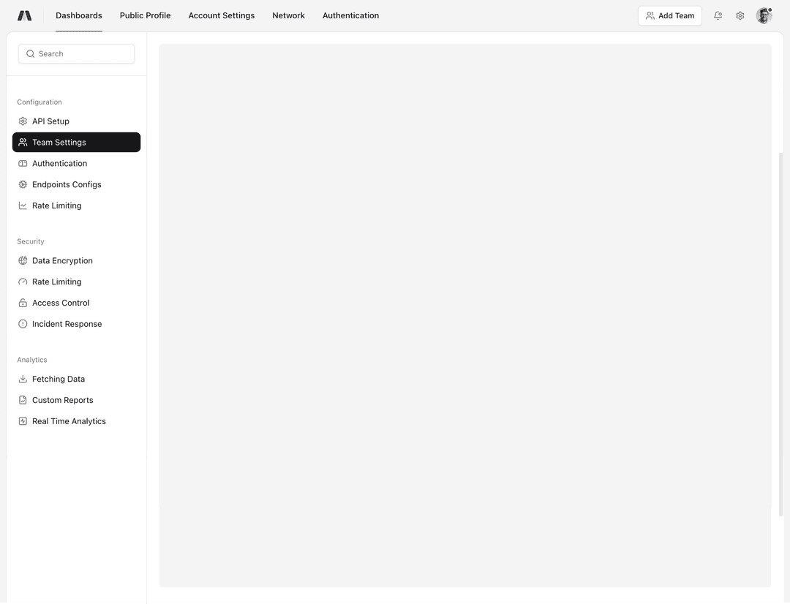Click the Real Time Analytics pulse icon
Image resolution: width=790 pixels, height=604 pixels.
click(23, 421)
